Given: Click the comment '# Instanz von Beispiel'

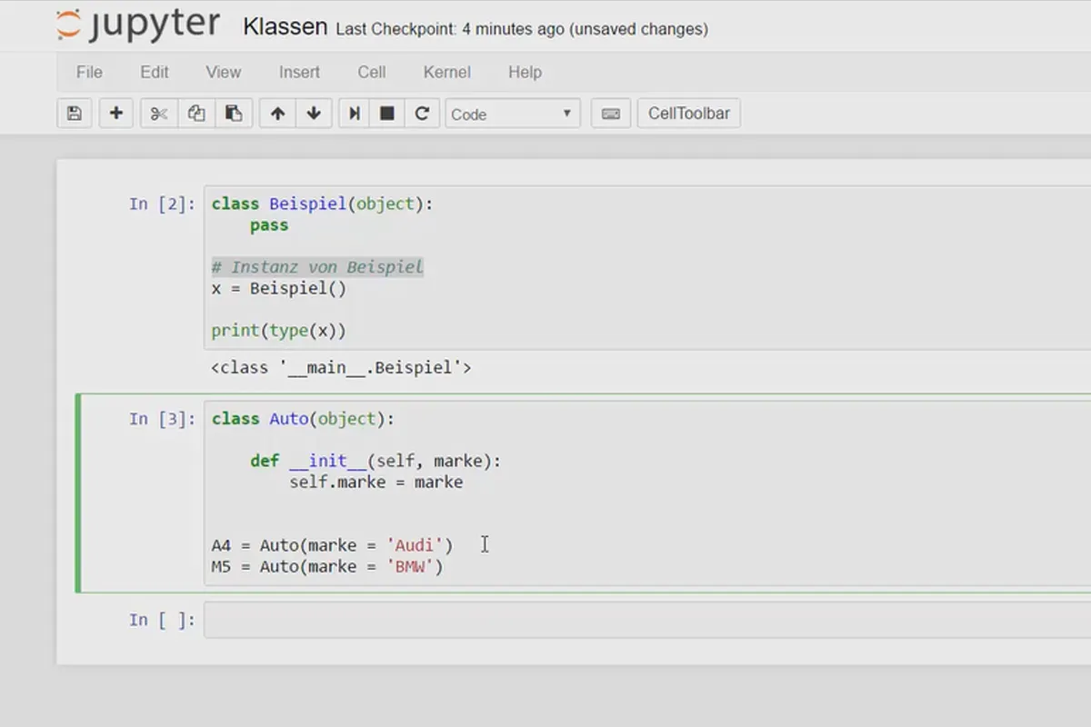Looking at the screenshot, I should pos(317,267).
